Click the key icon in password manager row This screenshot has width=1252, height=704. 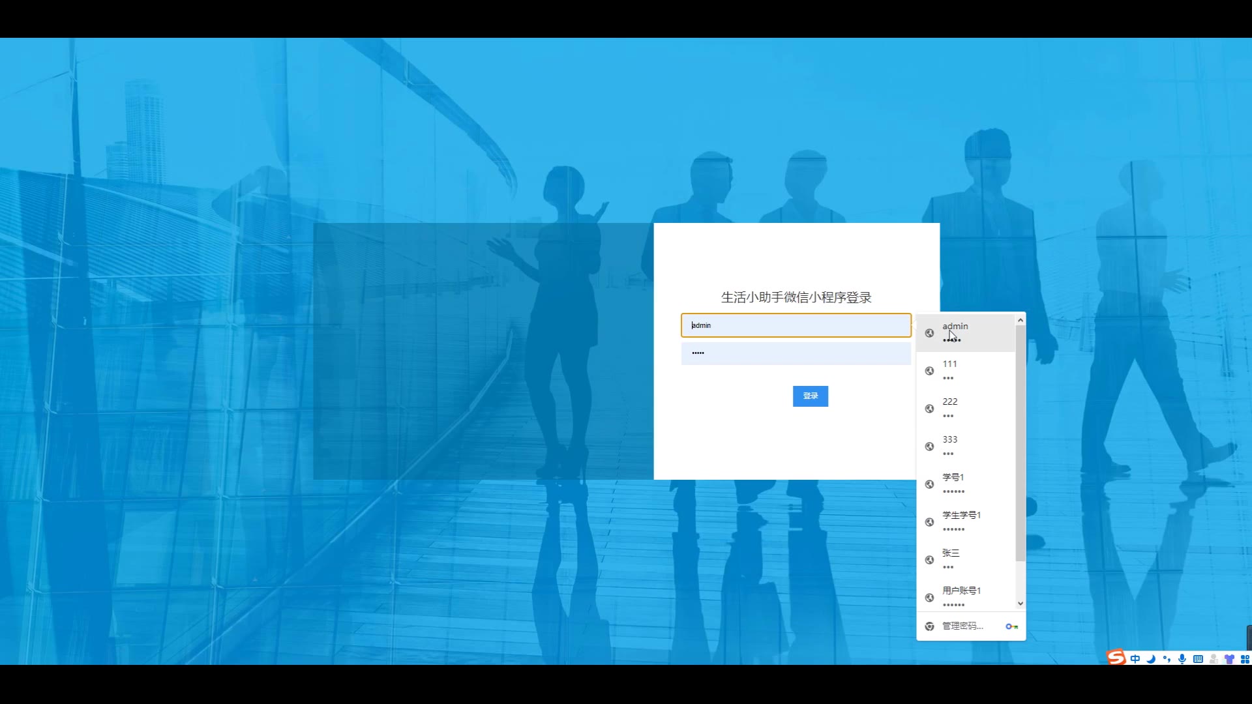click(1011, 626)
